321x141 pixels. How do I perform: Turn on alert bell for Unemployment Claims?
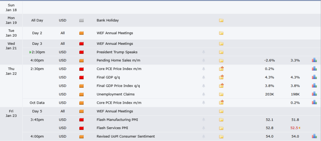pos(204,94)
